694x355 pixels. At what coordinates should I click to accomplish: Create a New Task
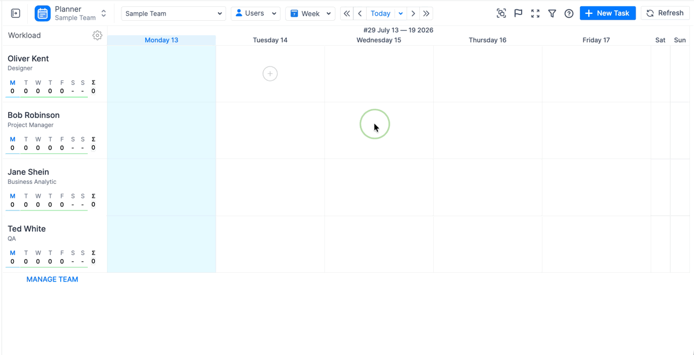tap(608, 13)
